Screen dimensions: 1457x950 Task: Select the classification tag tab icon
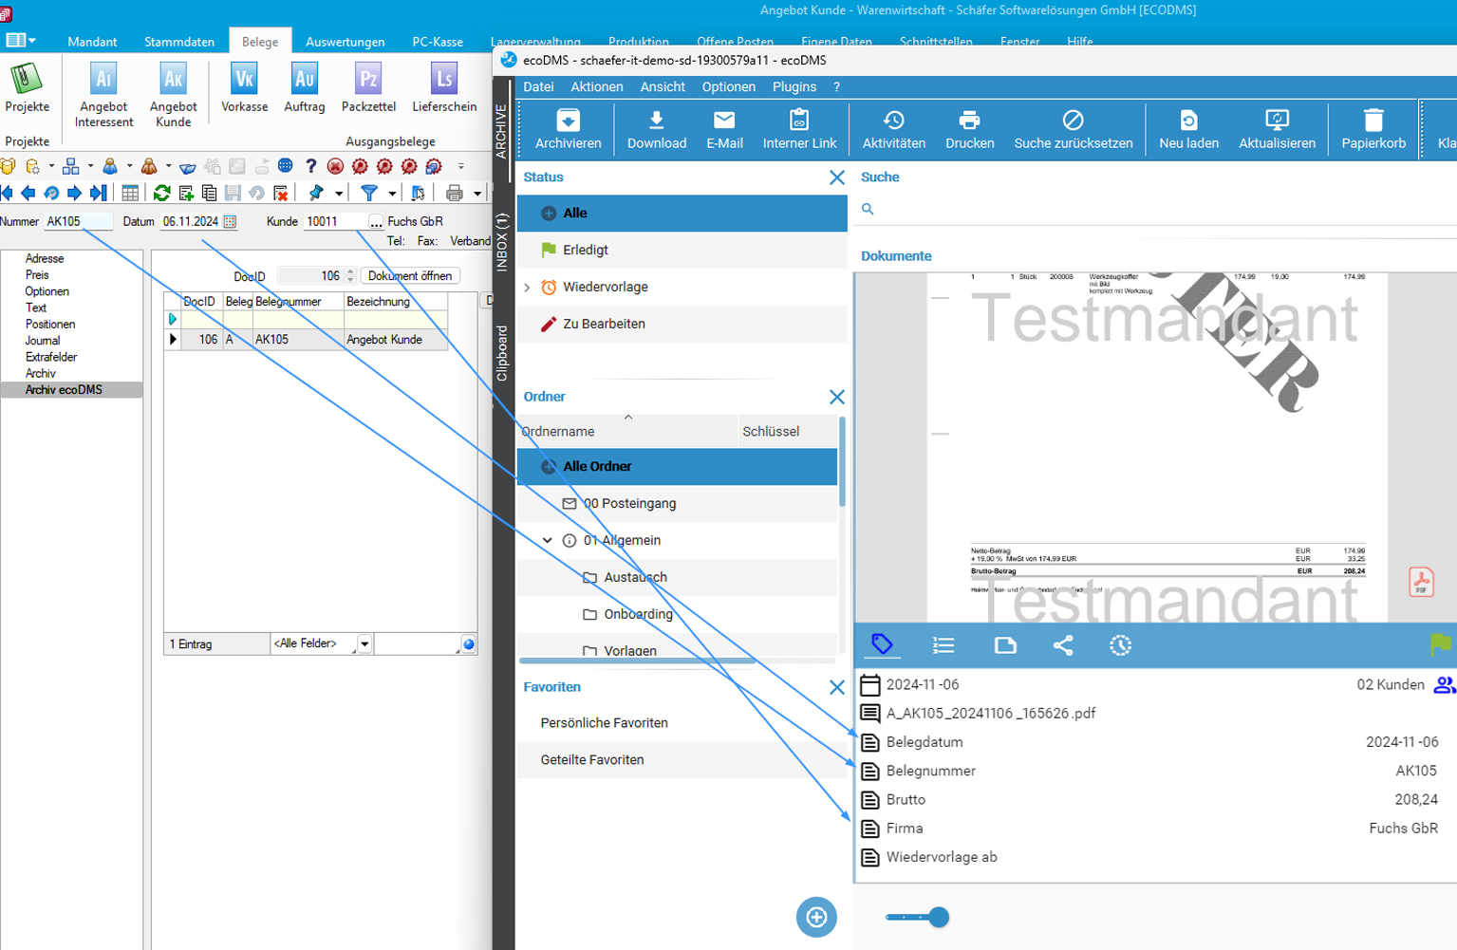click(882, 645)
